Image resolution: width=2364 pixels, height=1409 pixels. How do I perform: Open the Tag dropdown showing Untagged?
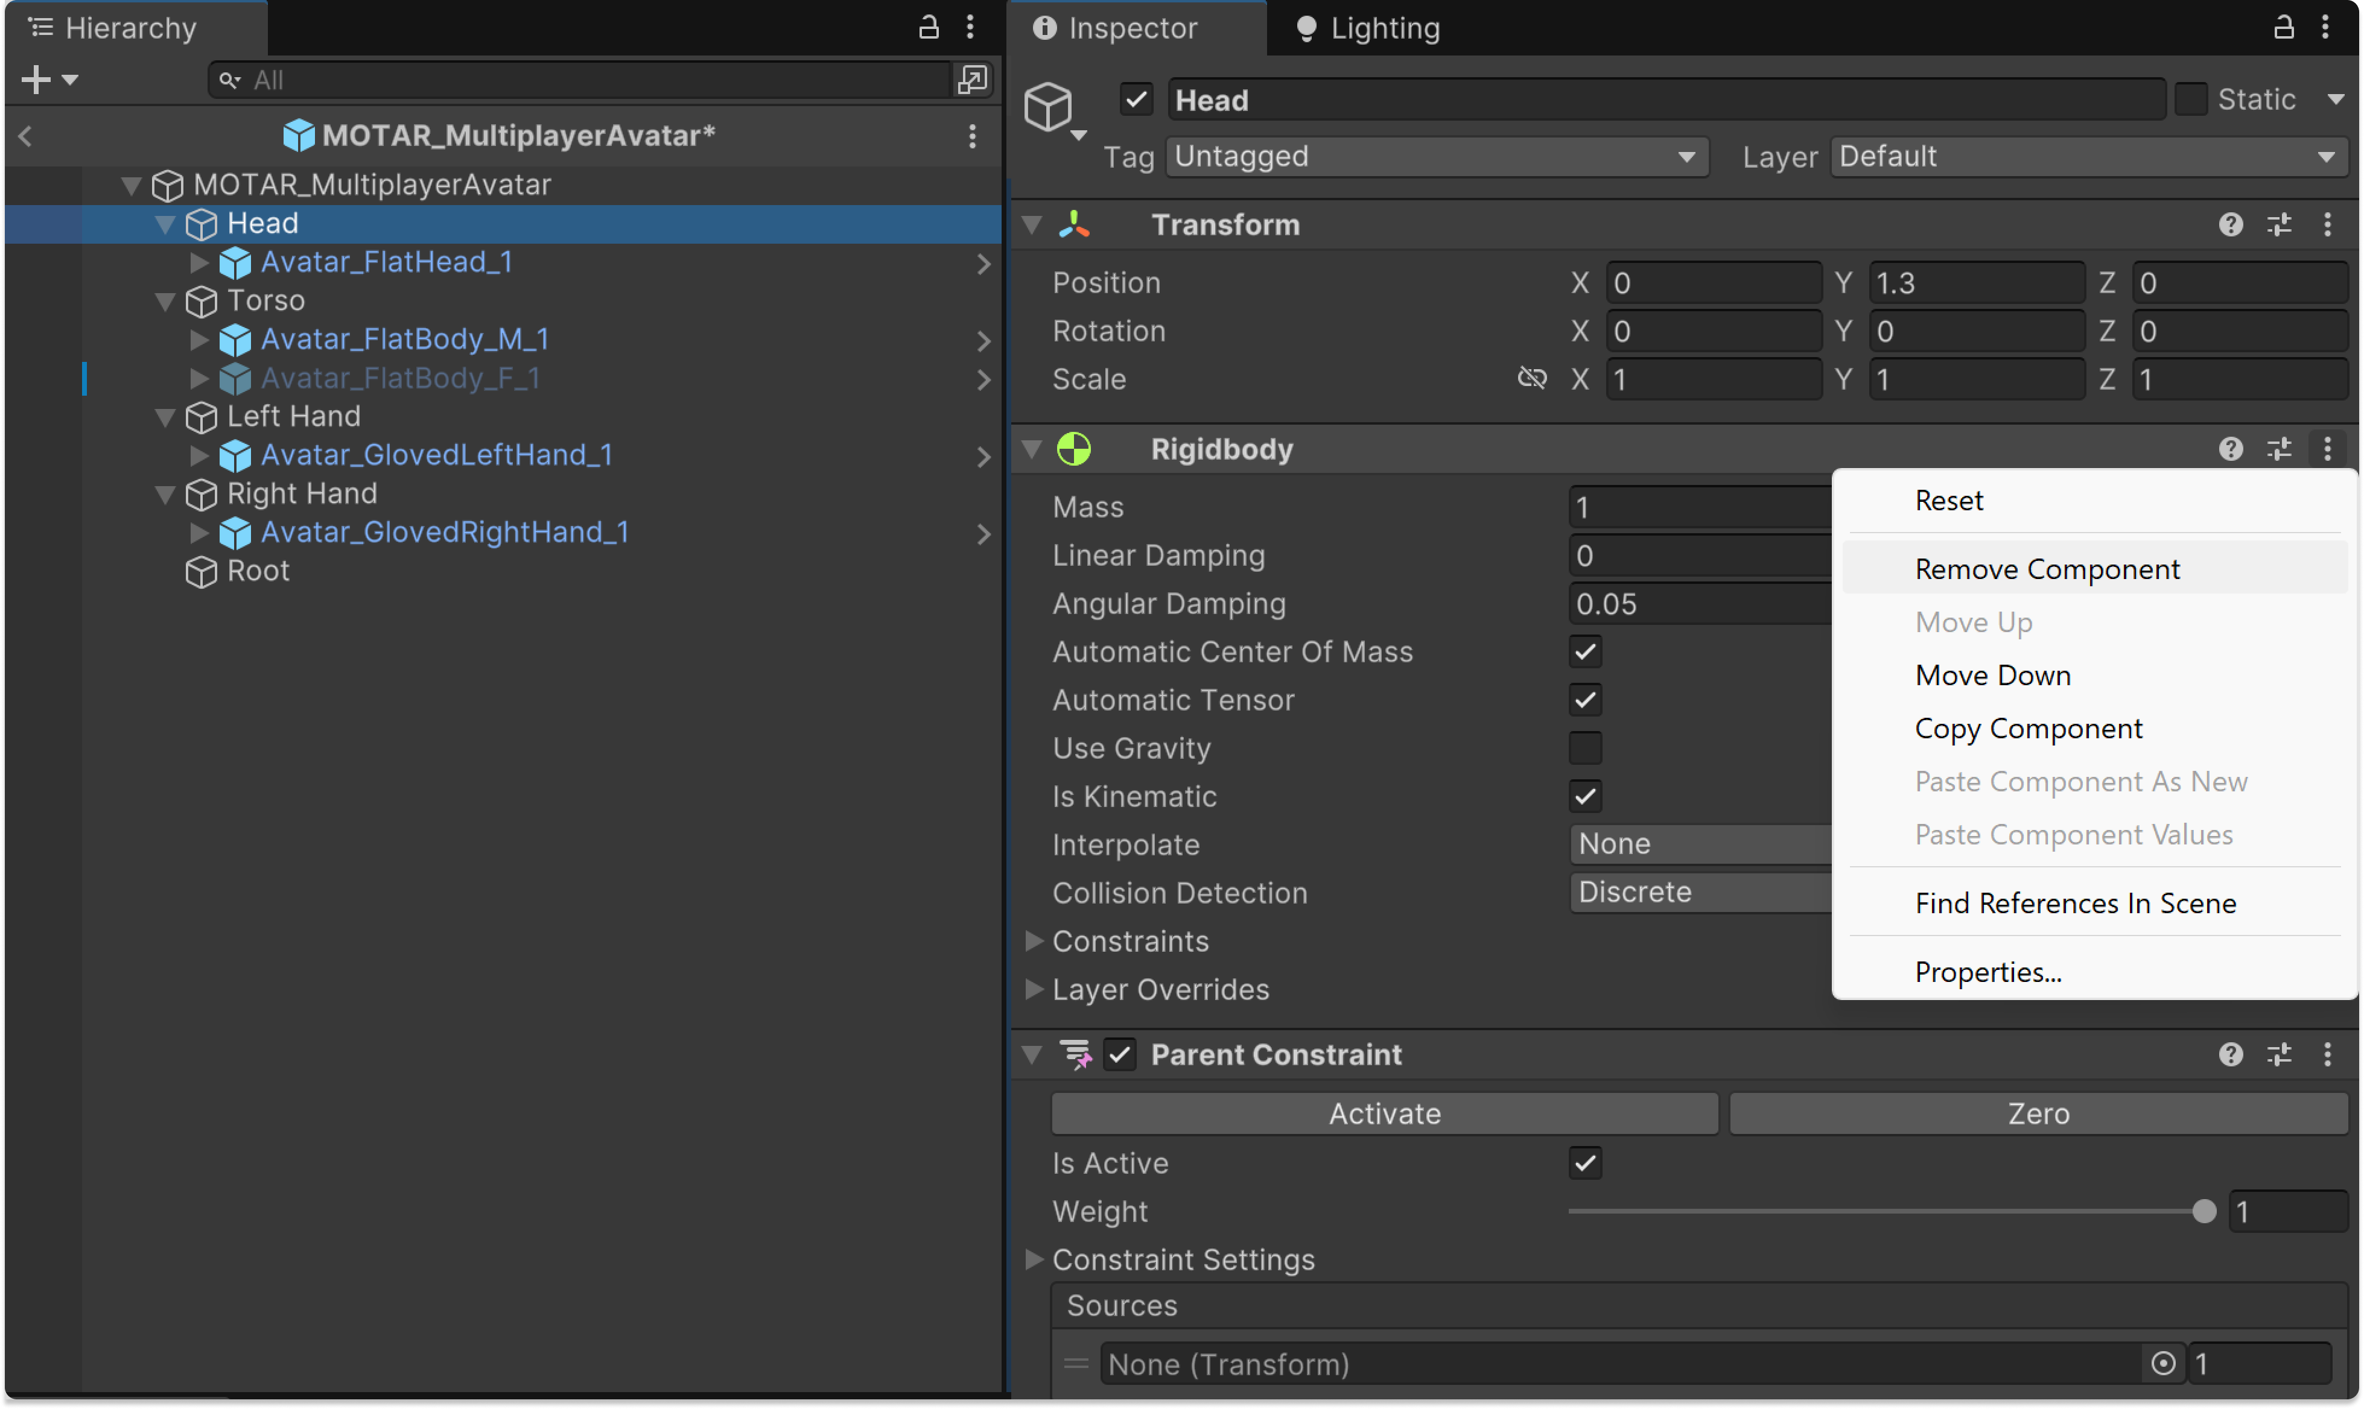(1436, 157)
